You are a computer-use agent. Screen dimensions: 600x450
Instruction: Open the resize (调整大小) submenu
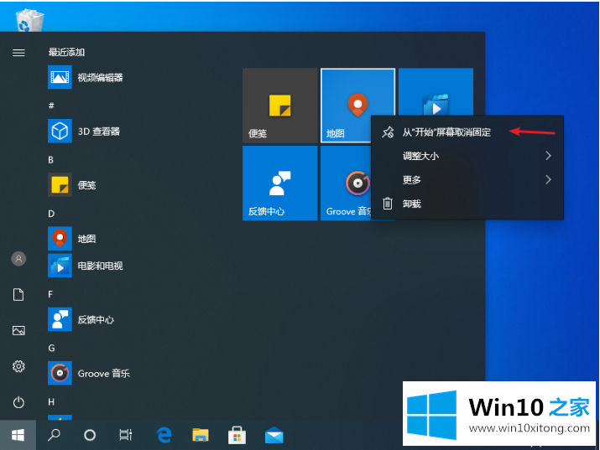[467, 156]
